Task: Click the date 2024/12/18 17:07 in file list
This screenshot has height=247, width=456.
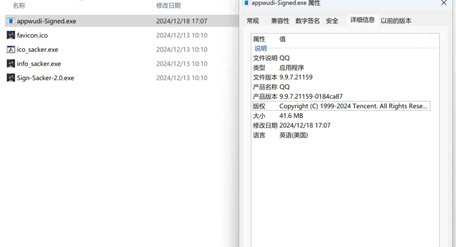Action: point(182,21)
